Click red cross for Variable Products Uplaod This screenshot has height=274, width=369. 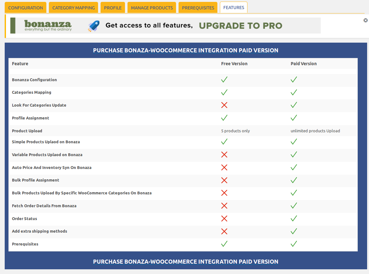pos(224,155)
